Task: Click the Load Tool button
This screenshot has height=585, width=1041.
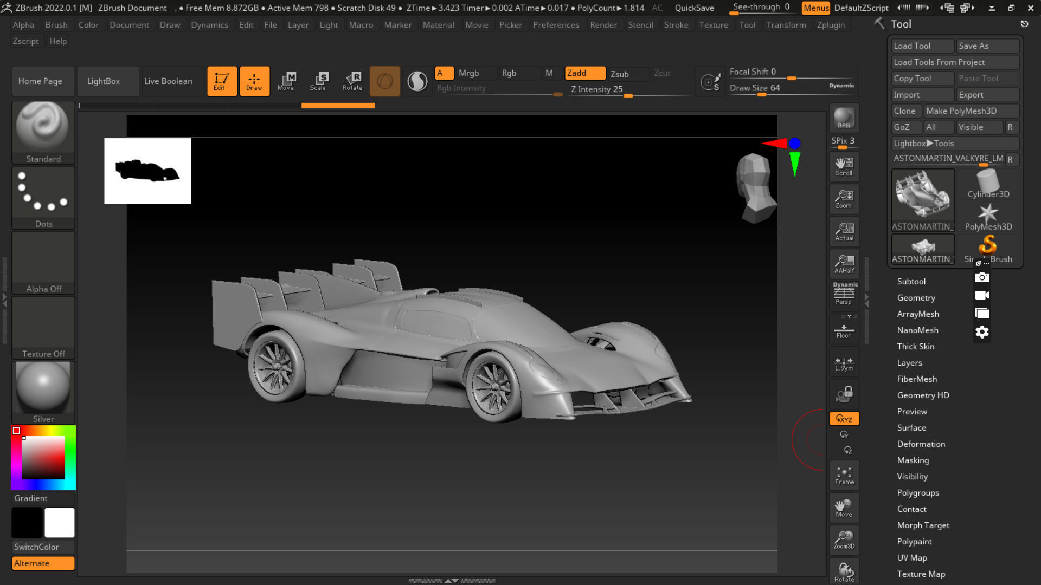Action: tap(922, 46)
